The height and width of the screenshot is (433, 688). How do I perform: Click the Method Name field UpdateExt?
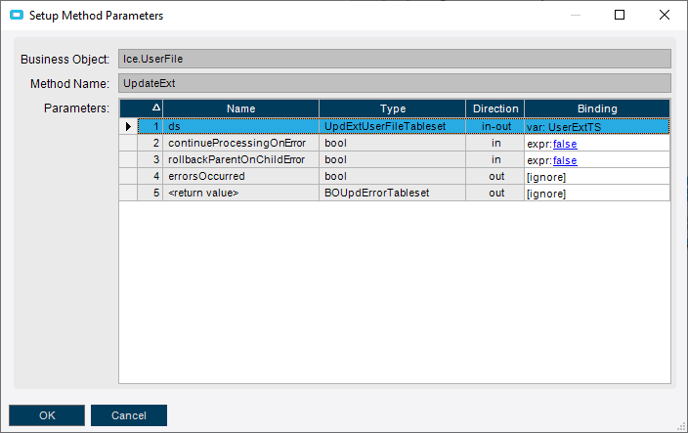click(x=395, y=83)
